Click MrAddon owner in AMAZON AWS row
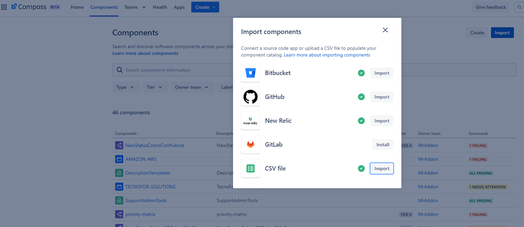 click(x=428, y=159)
